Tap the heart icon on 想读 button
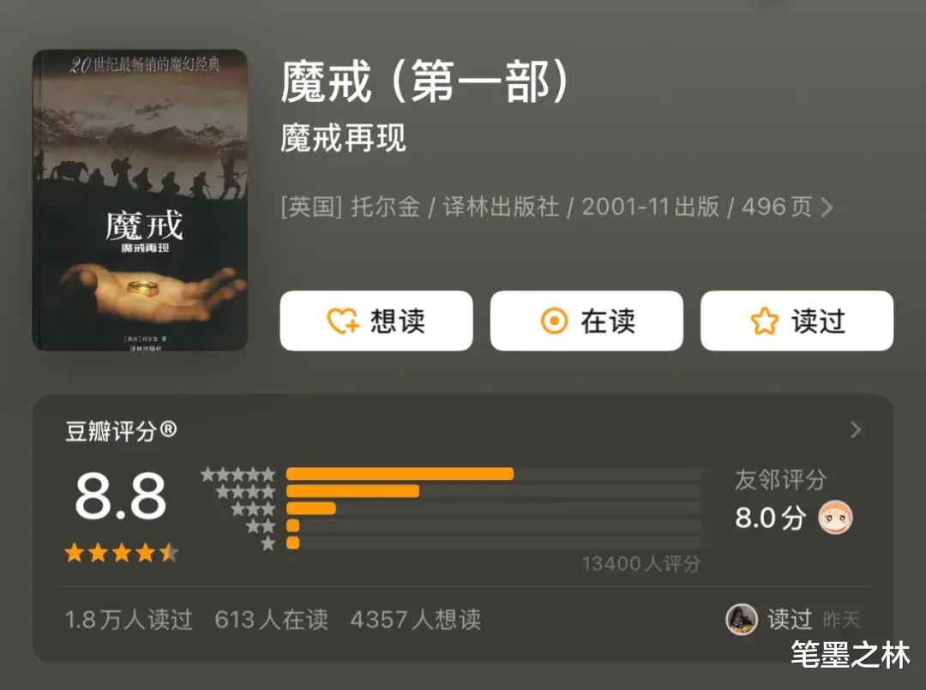 click(x=342, y=321)
